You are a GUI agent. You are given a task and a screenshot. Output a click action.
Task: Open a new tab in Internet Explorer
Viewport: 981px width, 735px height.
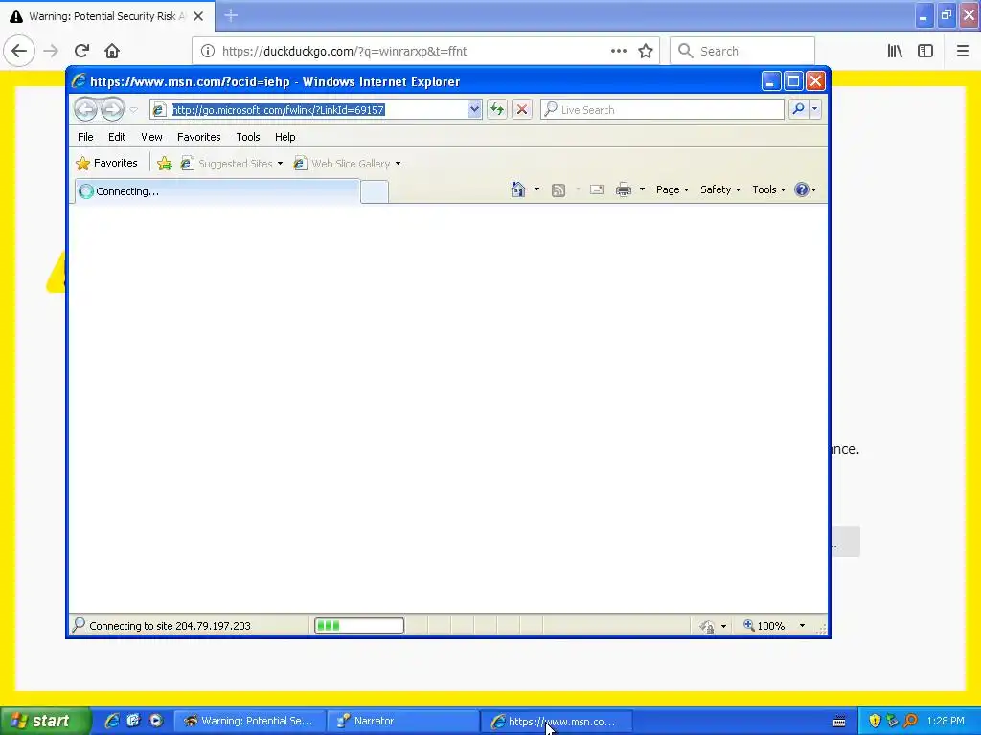point(375,191)
